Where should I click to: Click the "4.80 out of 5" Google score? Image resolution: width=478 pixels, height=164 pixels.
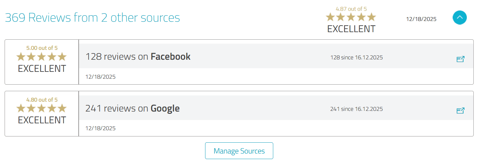[x=42, y=100]
